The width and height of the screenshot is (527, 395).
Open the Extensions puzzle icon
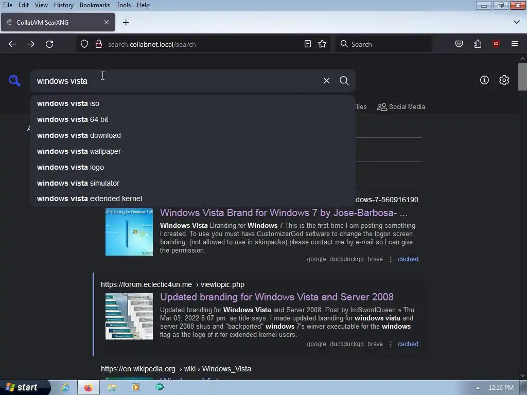(x=478, y=44)
